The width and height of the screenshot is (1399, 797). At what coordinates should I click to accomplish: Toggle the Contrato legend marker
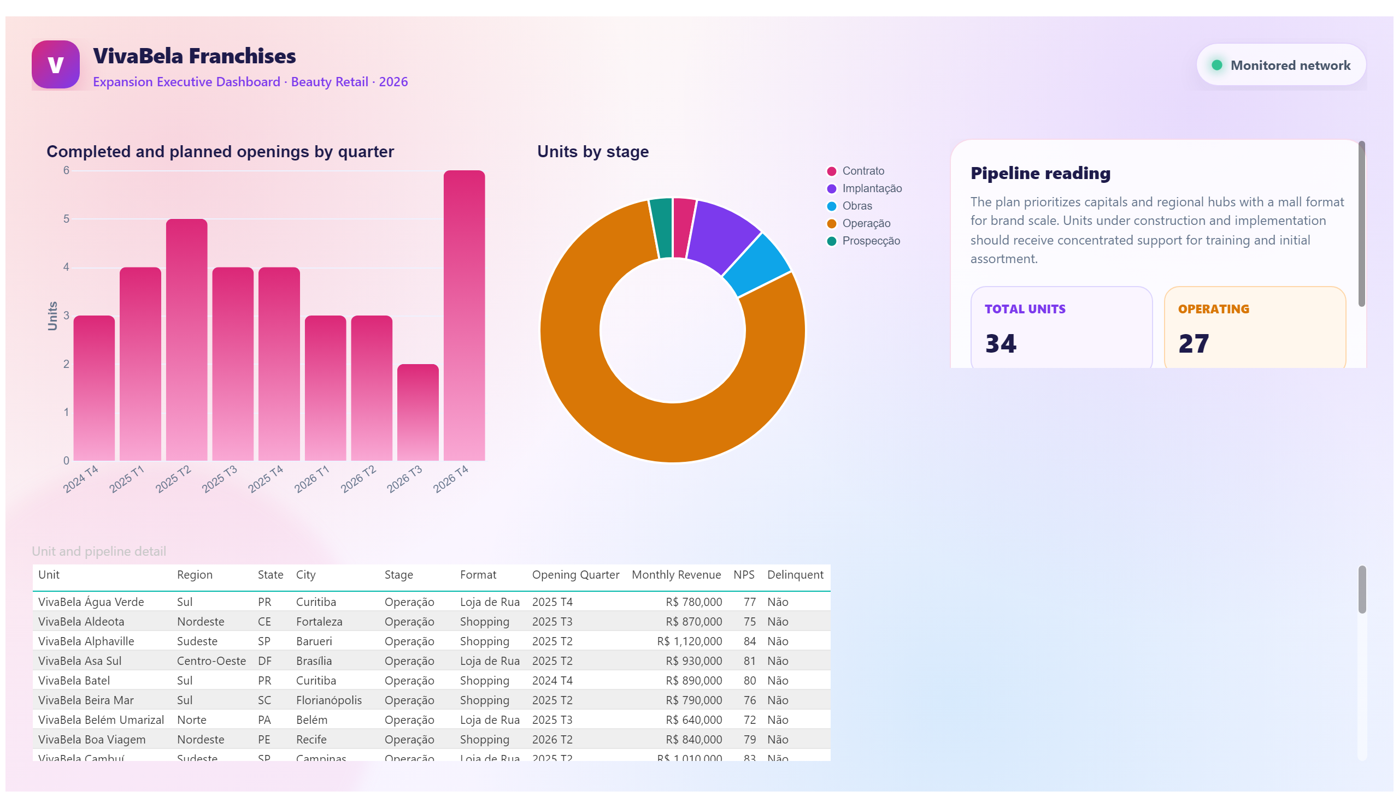(831, 171)
